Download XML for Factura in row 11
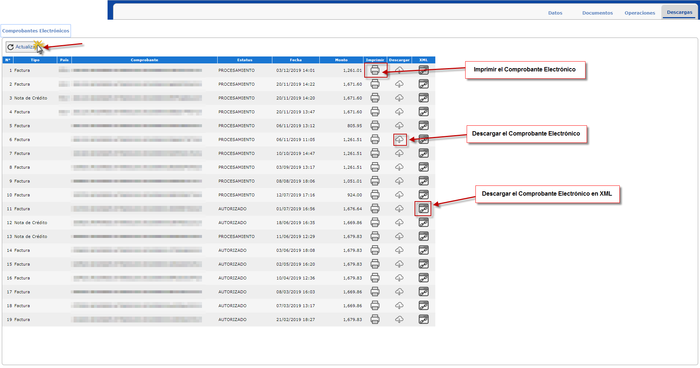 (423, 209)
